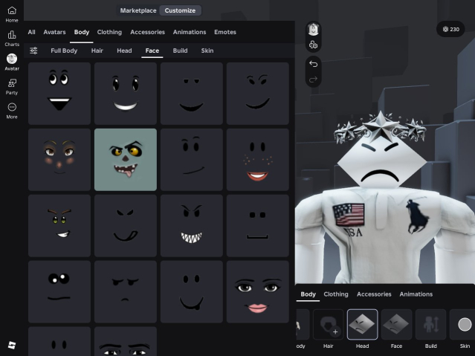Switch to the Emotes tab

[x=224, y=32]
